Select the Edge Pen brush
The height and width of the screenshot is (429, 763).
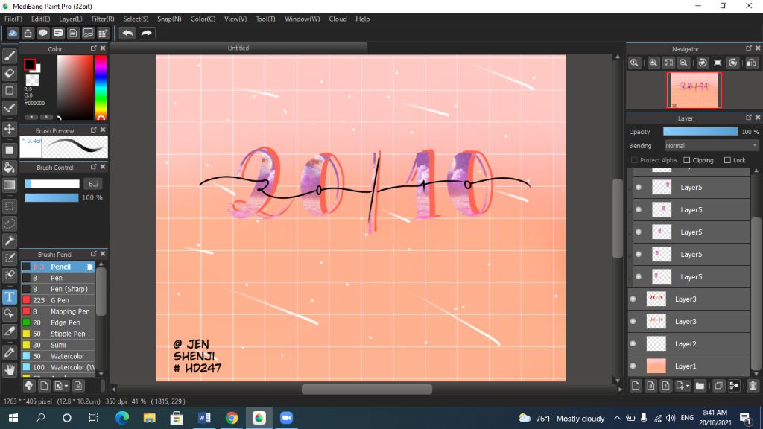click(x=58, y=322)
